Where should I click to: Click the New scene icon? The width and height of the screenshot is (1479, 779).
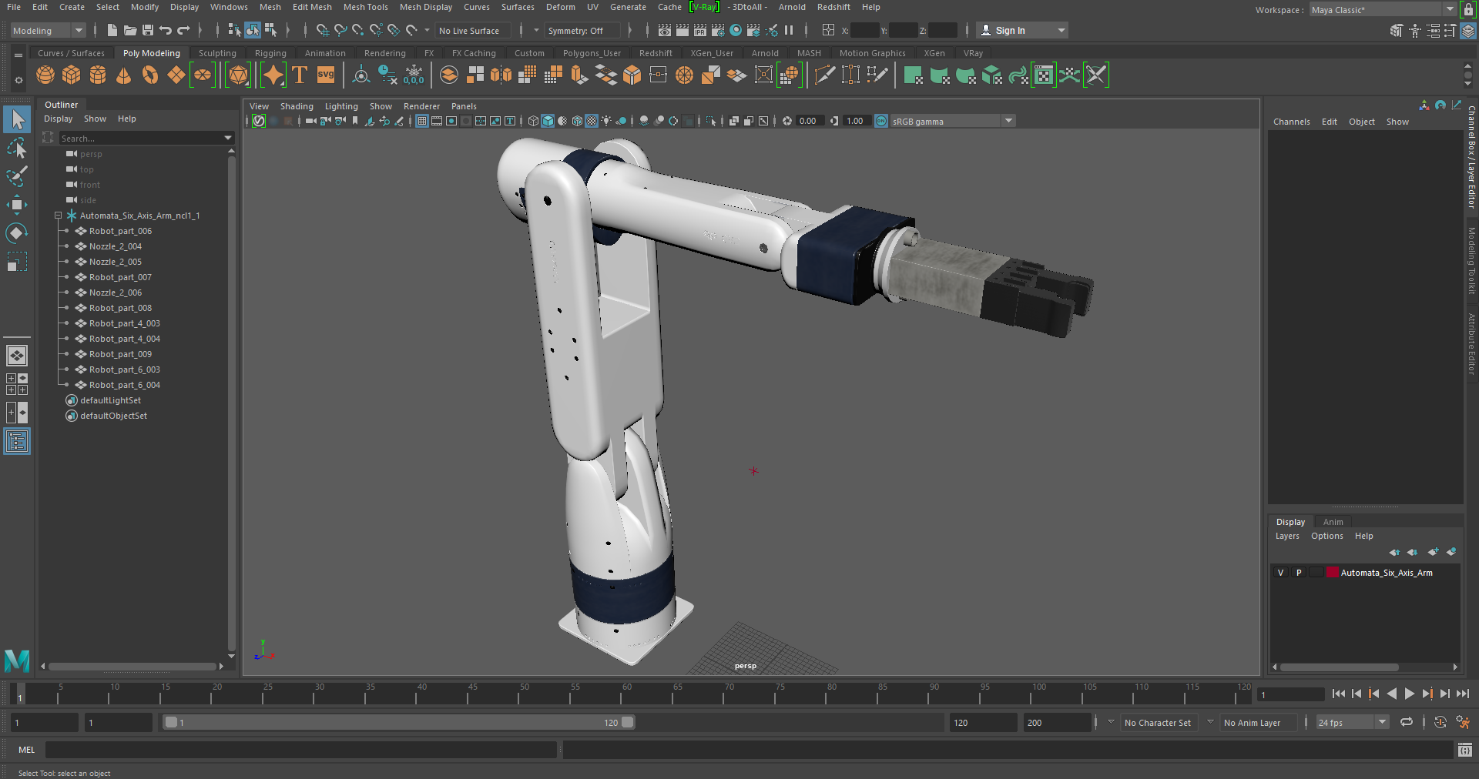pyautogui.click(x=112, y=30)
